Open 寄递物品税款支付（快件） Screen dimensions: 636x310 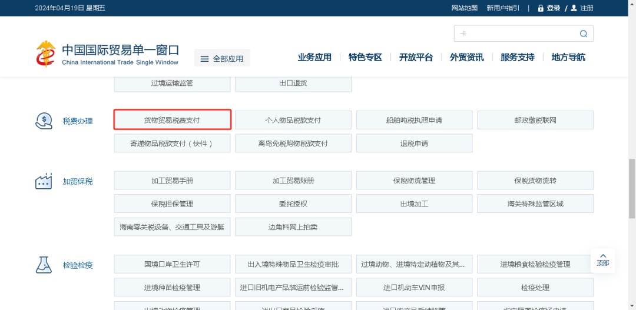point(172,143)
